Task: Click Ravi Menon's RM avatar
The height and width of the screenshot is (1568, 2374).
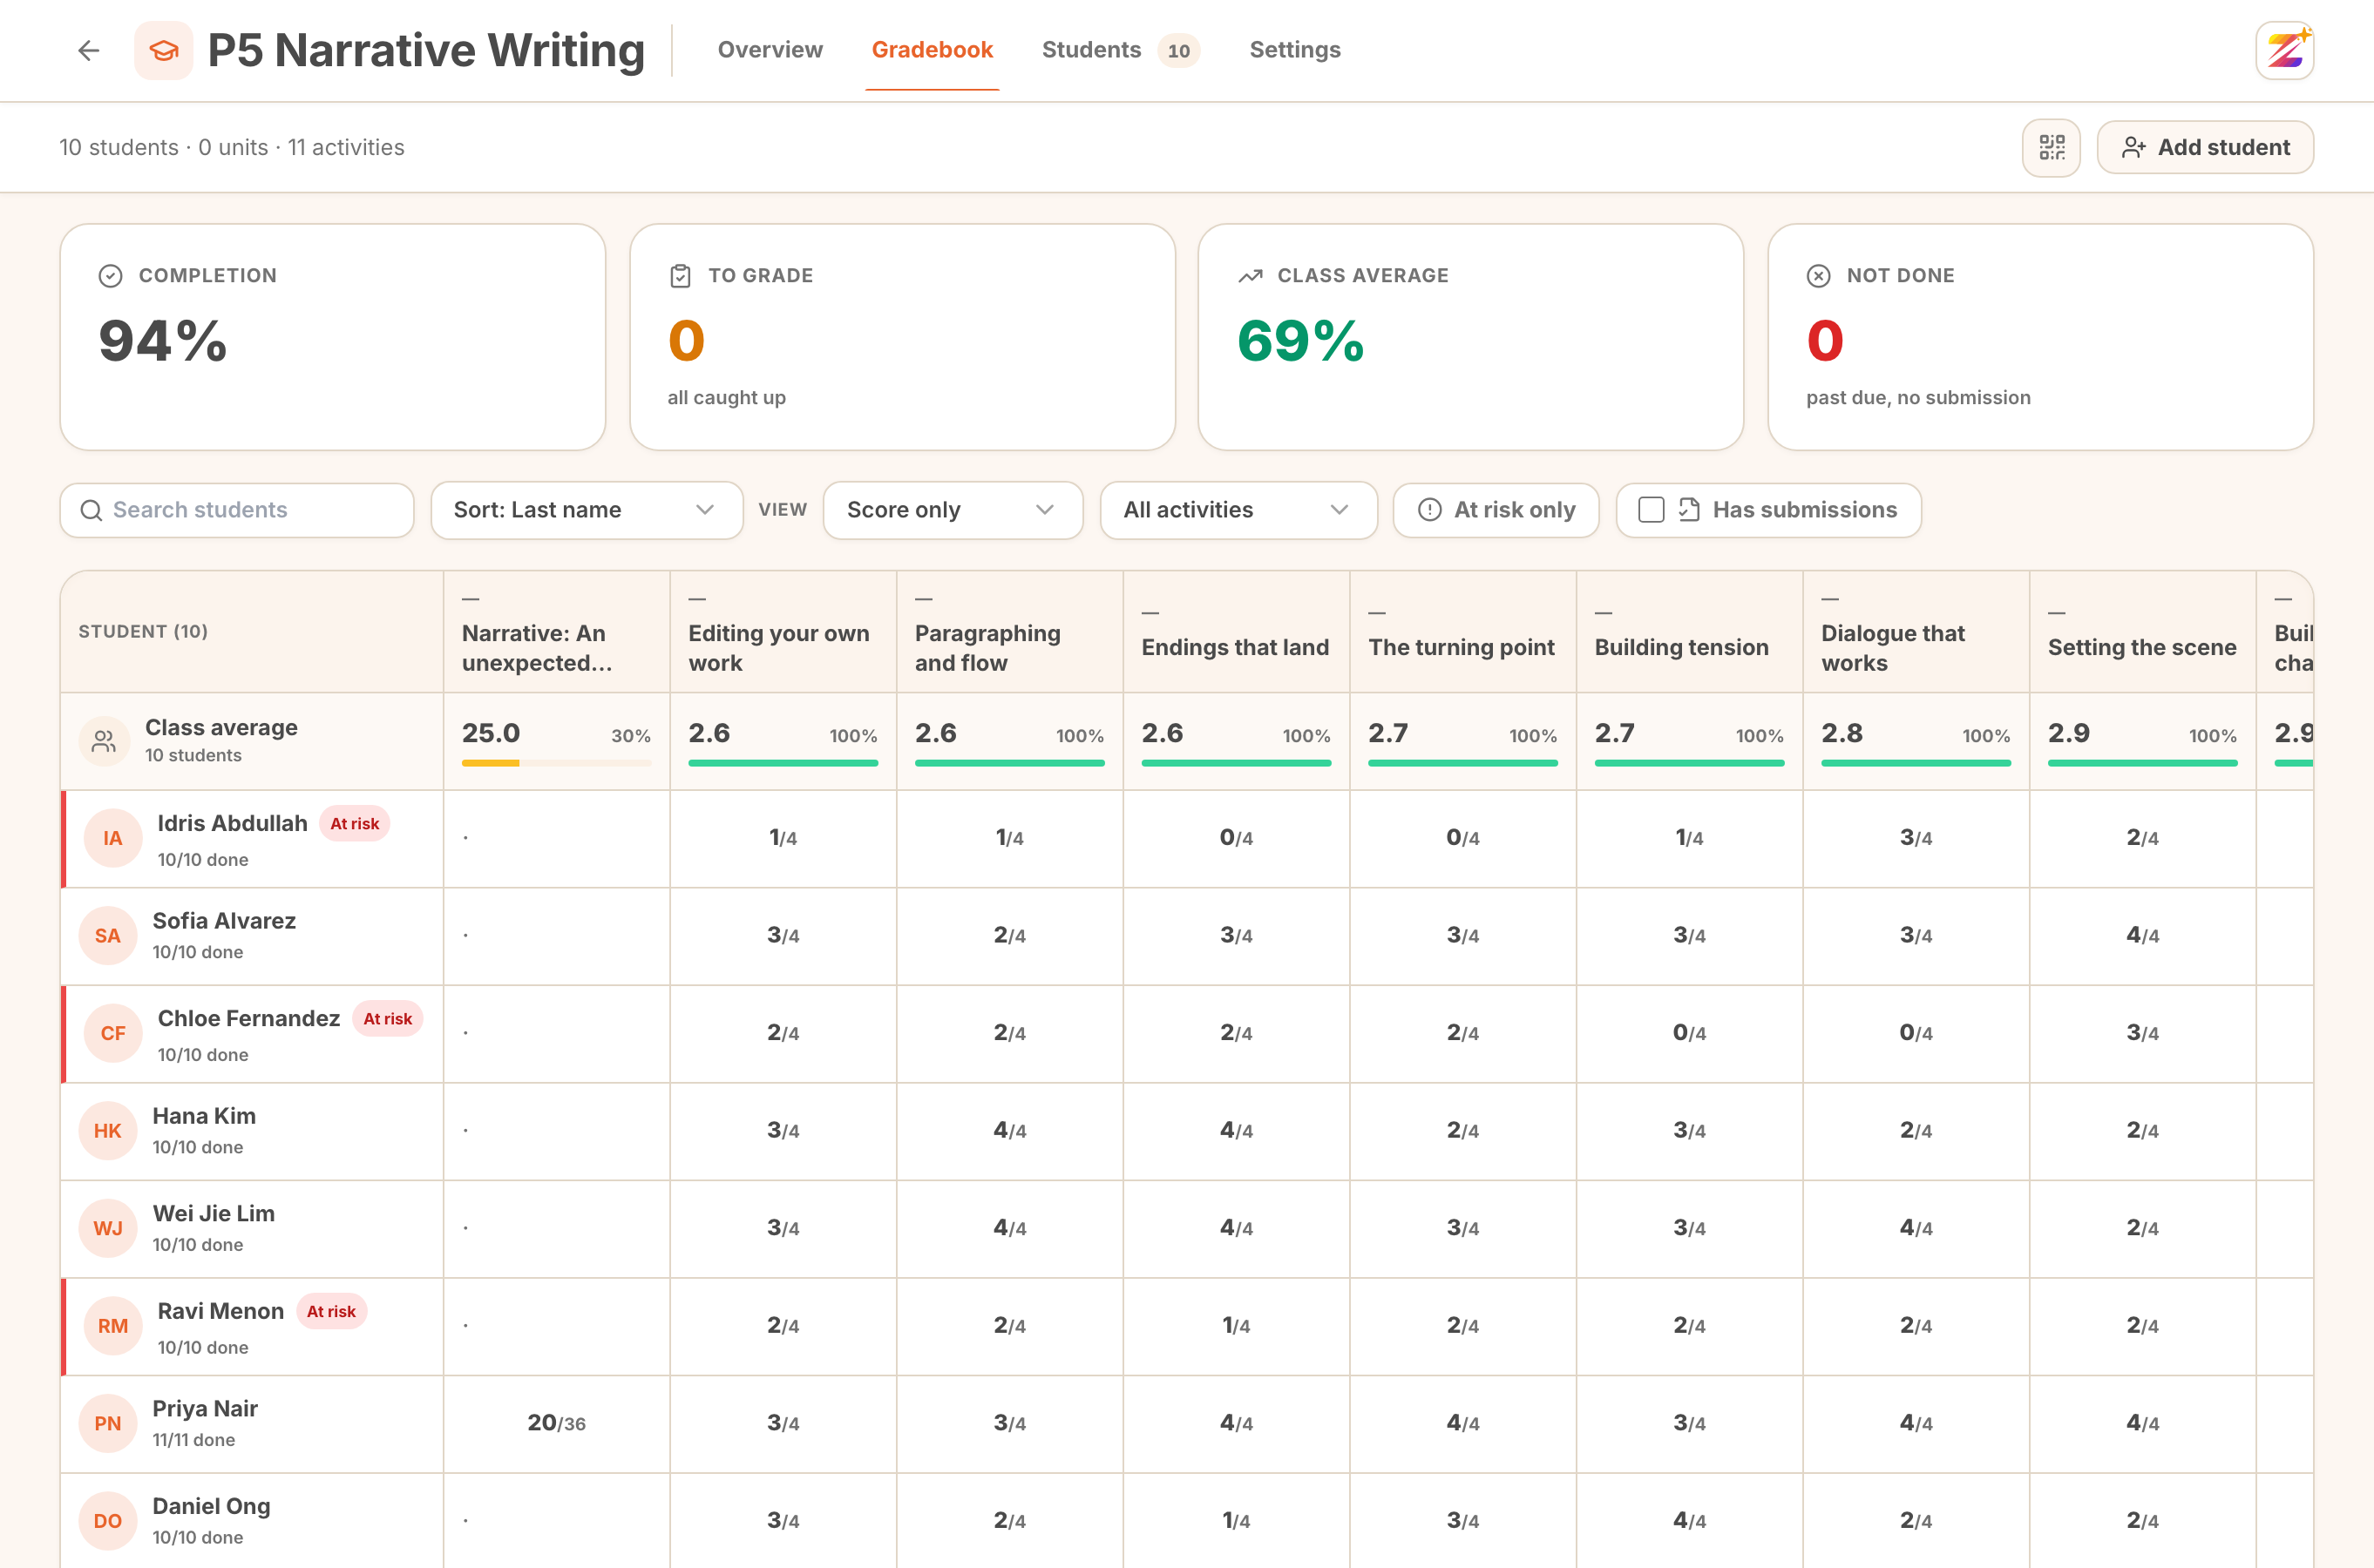Action: (113, 1326)
